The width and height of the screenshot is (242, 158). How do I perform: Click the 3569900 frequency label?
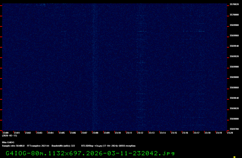pyautogui.click(x=234, y=67)
